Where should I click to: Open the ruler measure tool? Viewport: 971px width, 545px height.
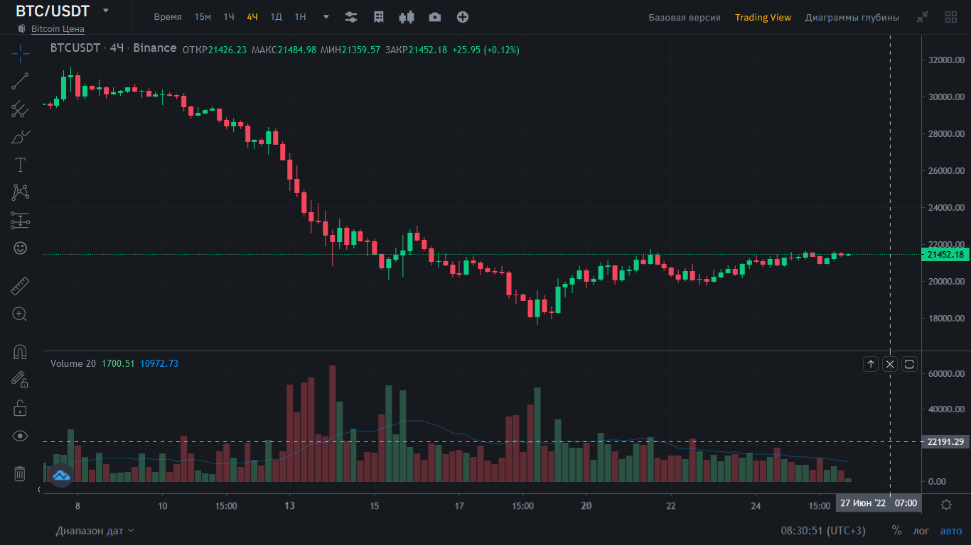[20, 286]
